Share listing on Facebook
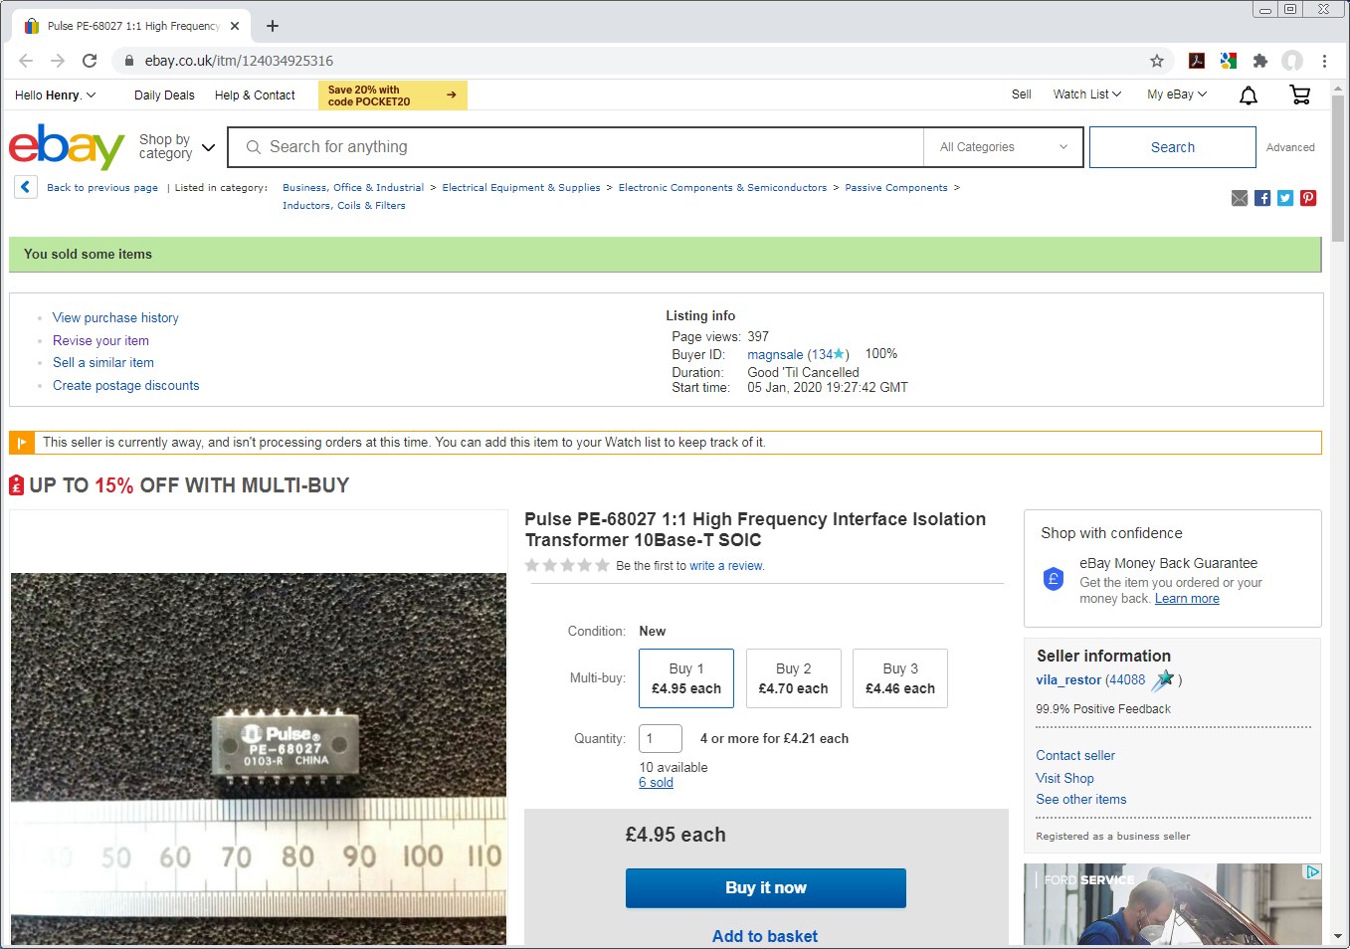1350x949 pixels. (1262, 198)
